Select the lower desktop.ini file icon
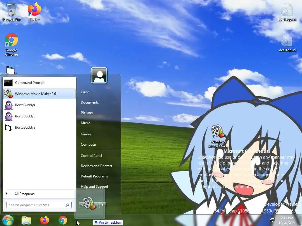This screenshot has width=302, height=226. (287, 43)
